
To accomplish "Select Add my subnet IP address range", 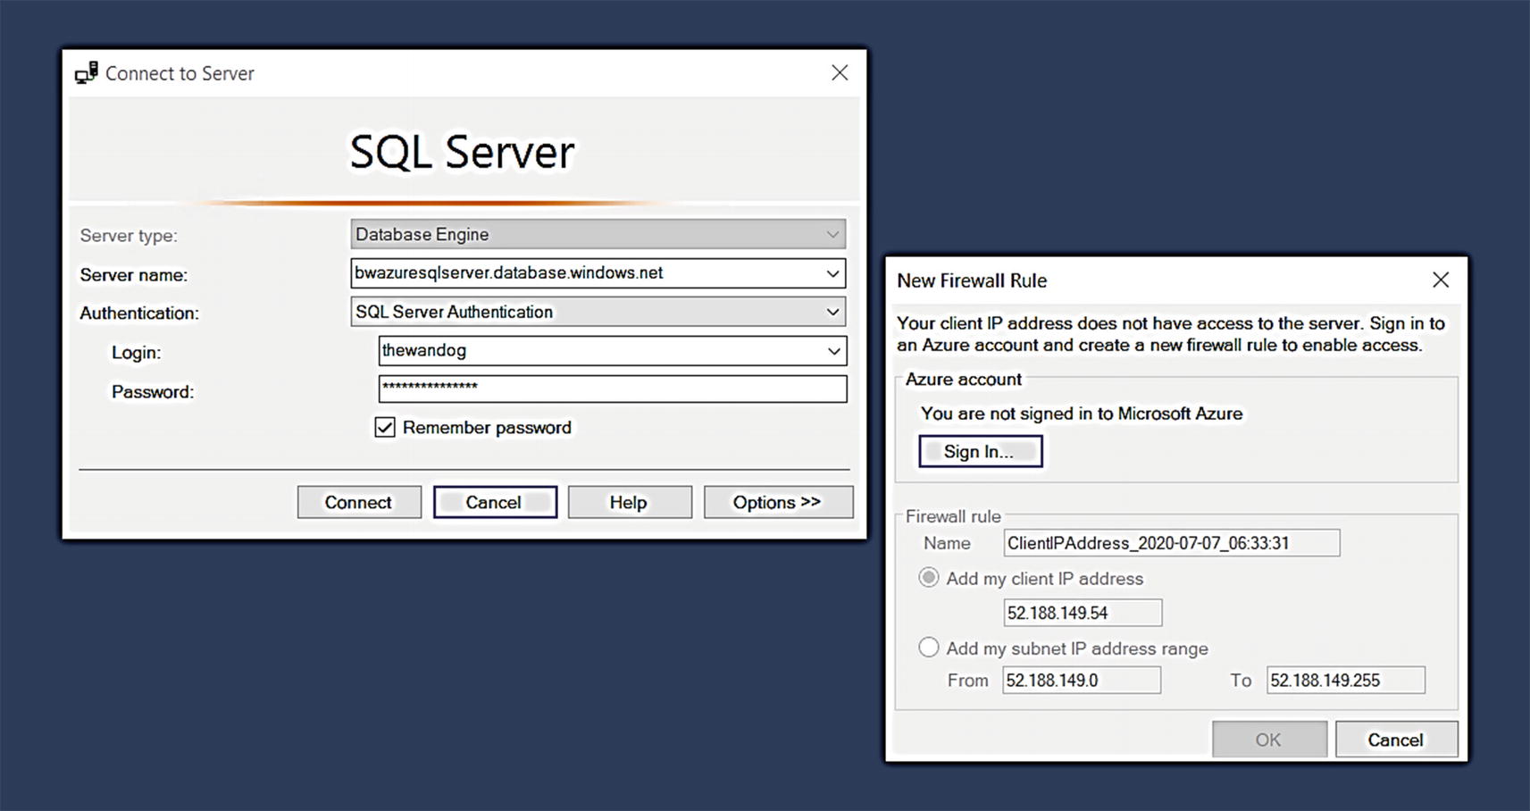I will click(x=929, y=648).
